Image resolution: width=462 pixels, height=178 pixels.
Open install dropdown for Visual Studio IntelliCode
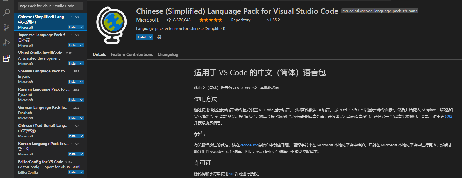(81, 63)
